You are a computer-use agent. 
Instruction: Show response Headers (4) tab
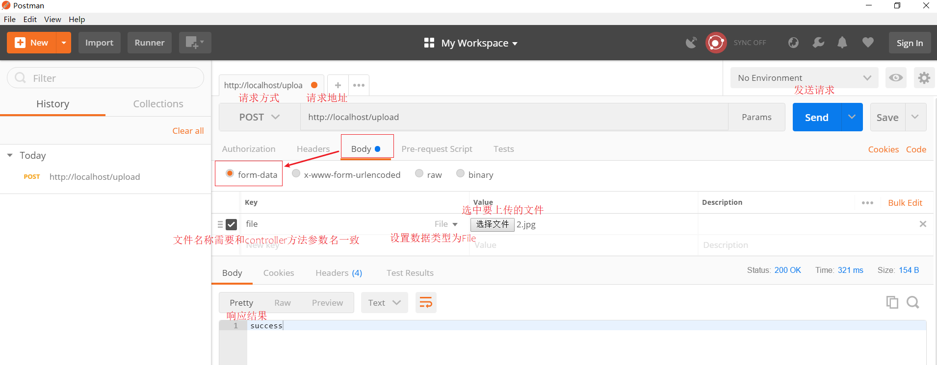pos(339,273)
